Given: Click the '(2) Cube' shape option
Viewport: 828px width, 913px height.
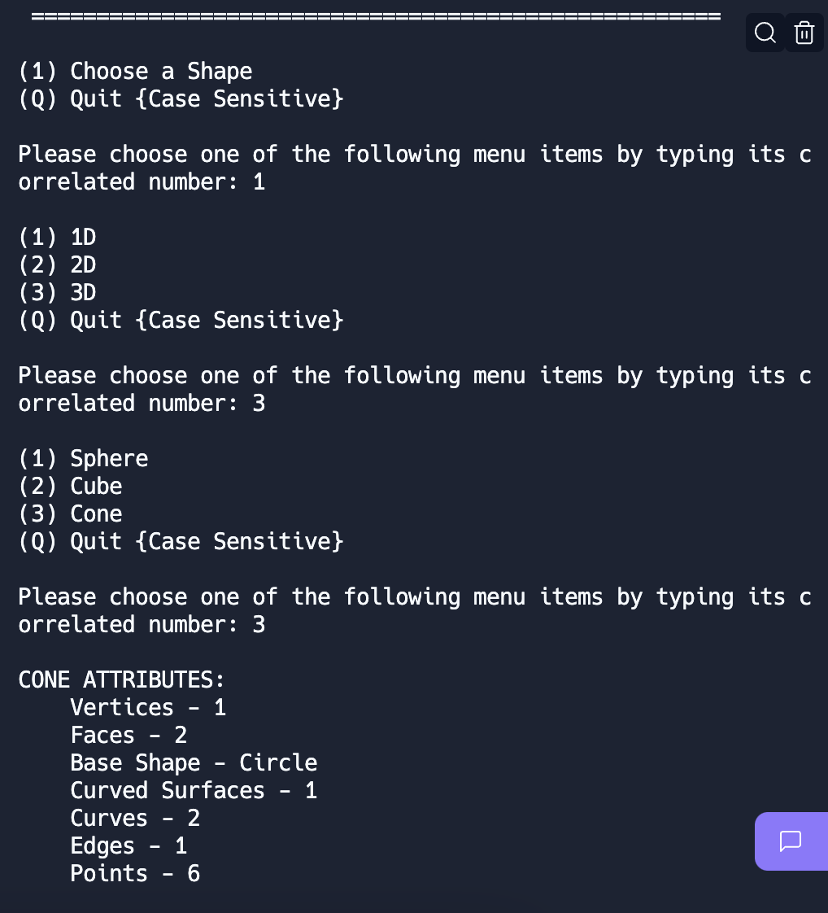Looking at the screenshot, I should click(x=70, y=486).
